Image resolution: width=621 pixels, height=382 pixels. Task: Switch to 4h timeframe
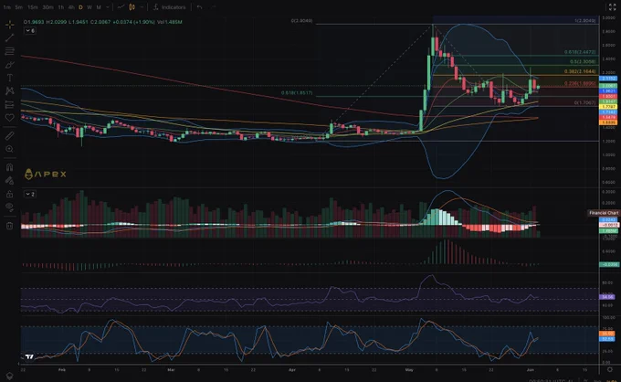tap(71, 7)
